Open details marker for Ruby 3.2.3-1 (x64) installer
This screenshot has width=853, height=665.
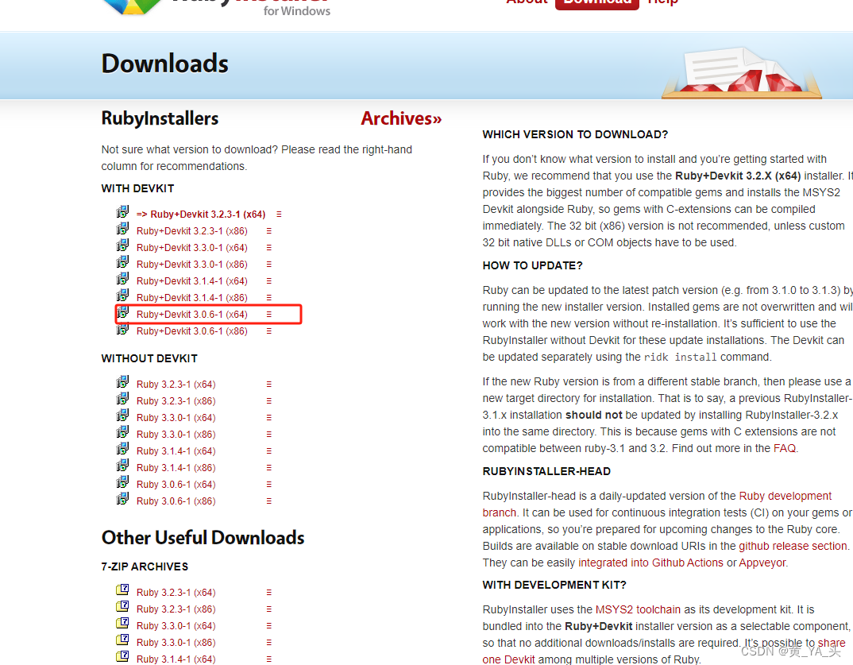(268, 385)
